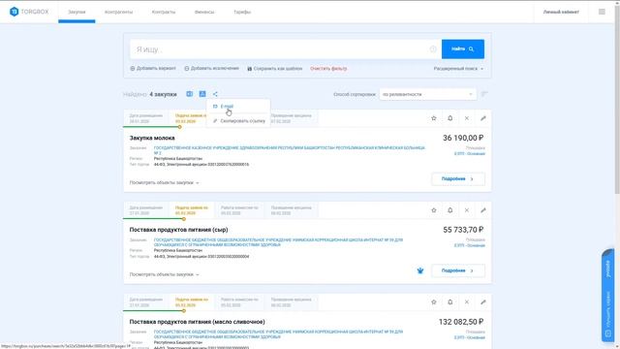Click the info icon in the search field
The height and width of the screenshot is (349, 620).
pos(433,49)
